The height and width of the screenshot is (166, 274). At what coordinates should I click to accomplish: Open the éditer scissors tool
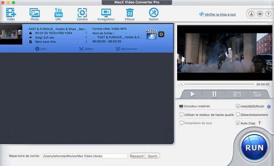pos(86,49)
